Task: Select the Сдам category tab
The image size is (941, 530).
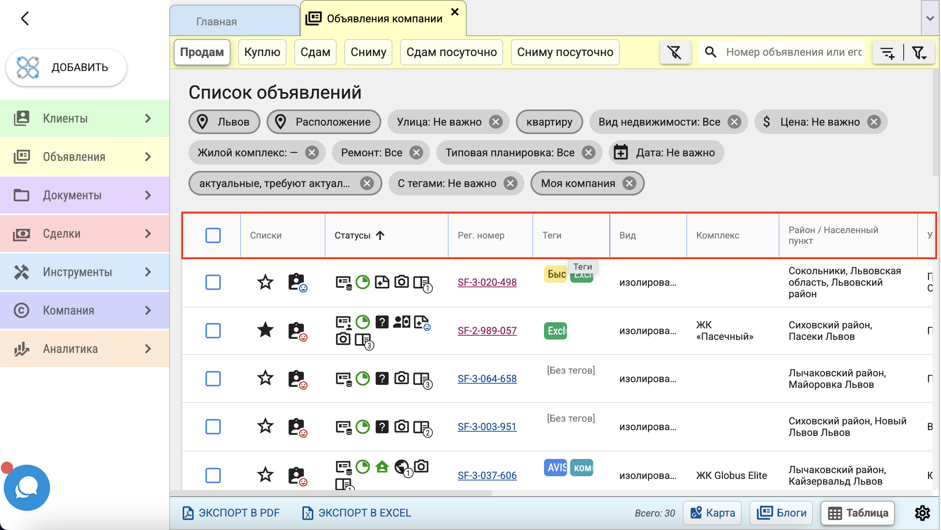Action: click(x=315, y=52)
